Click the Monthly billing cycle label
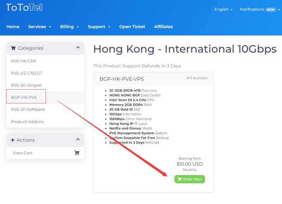The image size is (282, 204). 190,170
